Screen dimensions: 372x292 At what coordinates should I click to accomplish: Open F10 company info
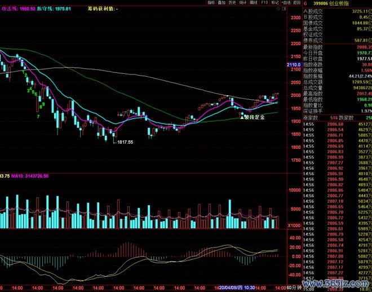264,3
